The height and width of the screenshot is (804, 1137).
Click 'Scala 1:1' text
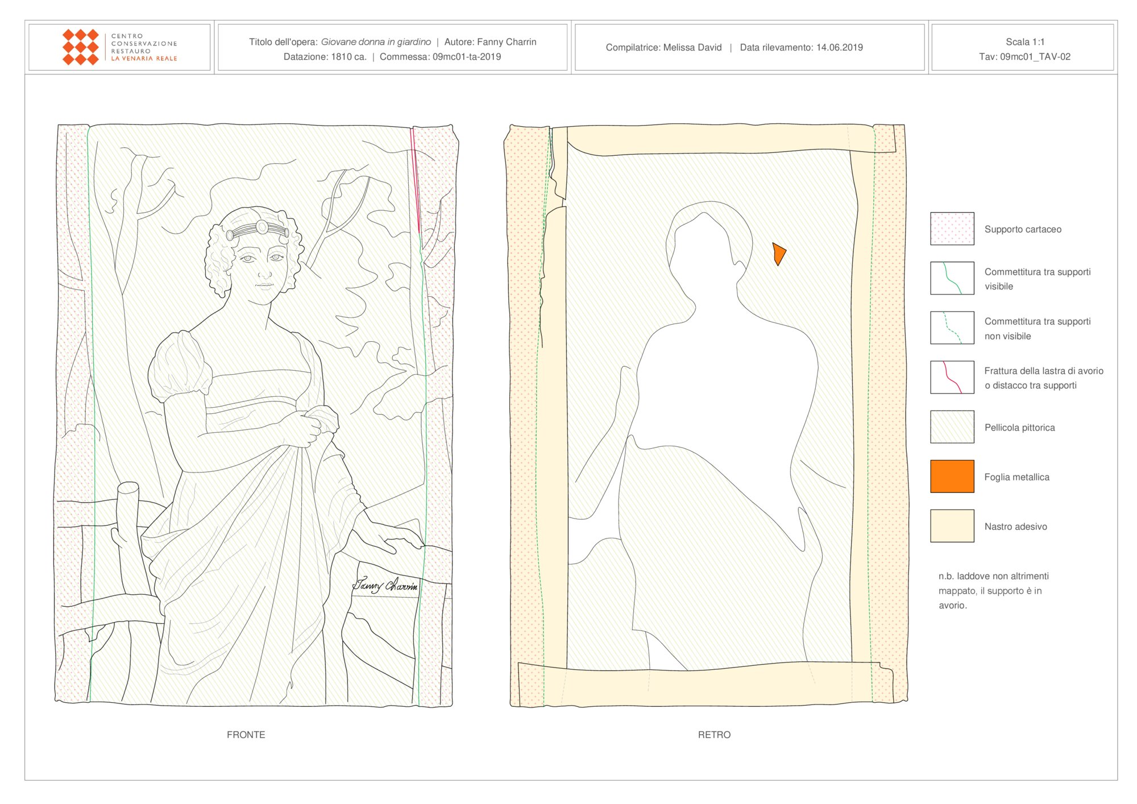(1025, 42)
